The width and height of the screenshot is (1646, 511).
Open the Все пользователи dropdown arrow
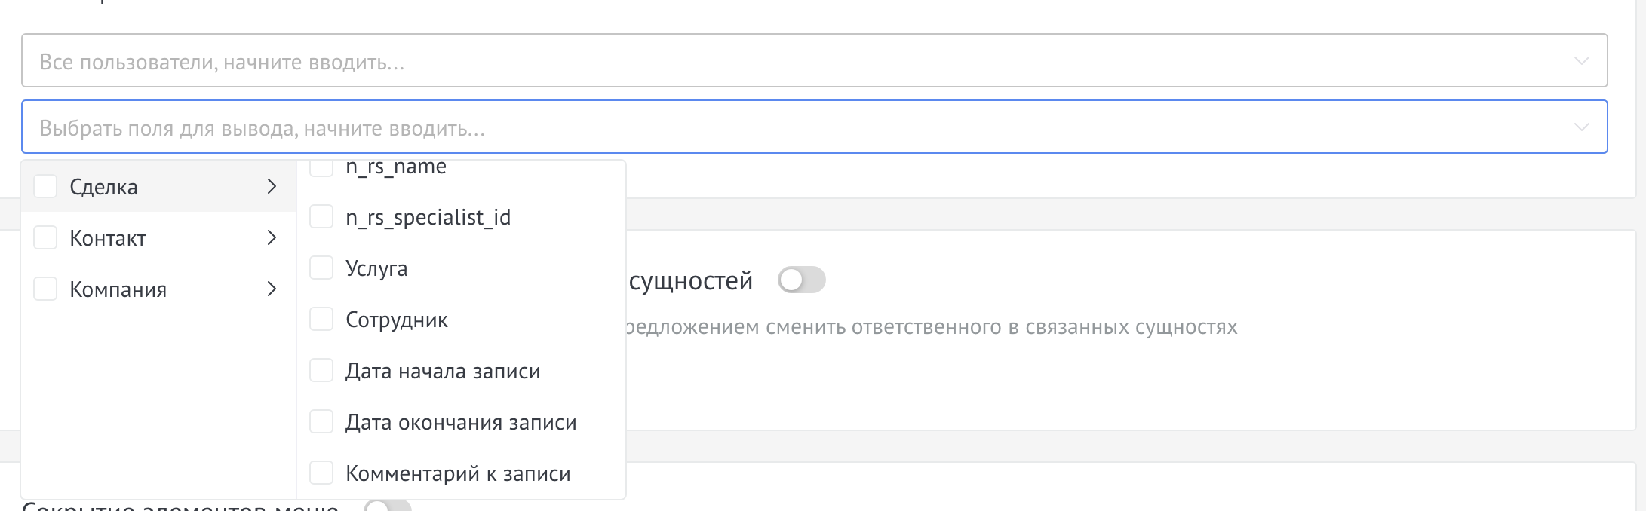pos(1580,59)
